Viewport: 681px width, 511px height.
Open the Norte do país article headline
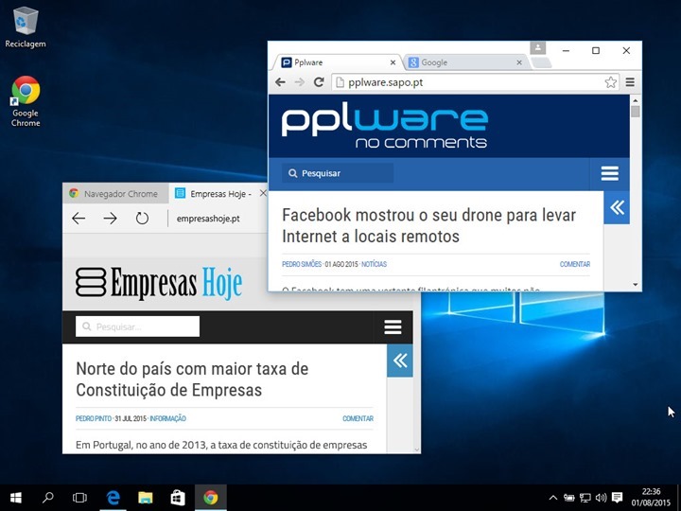click(192, 379)
